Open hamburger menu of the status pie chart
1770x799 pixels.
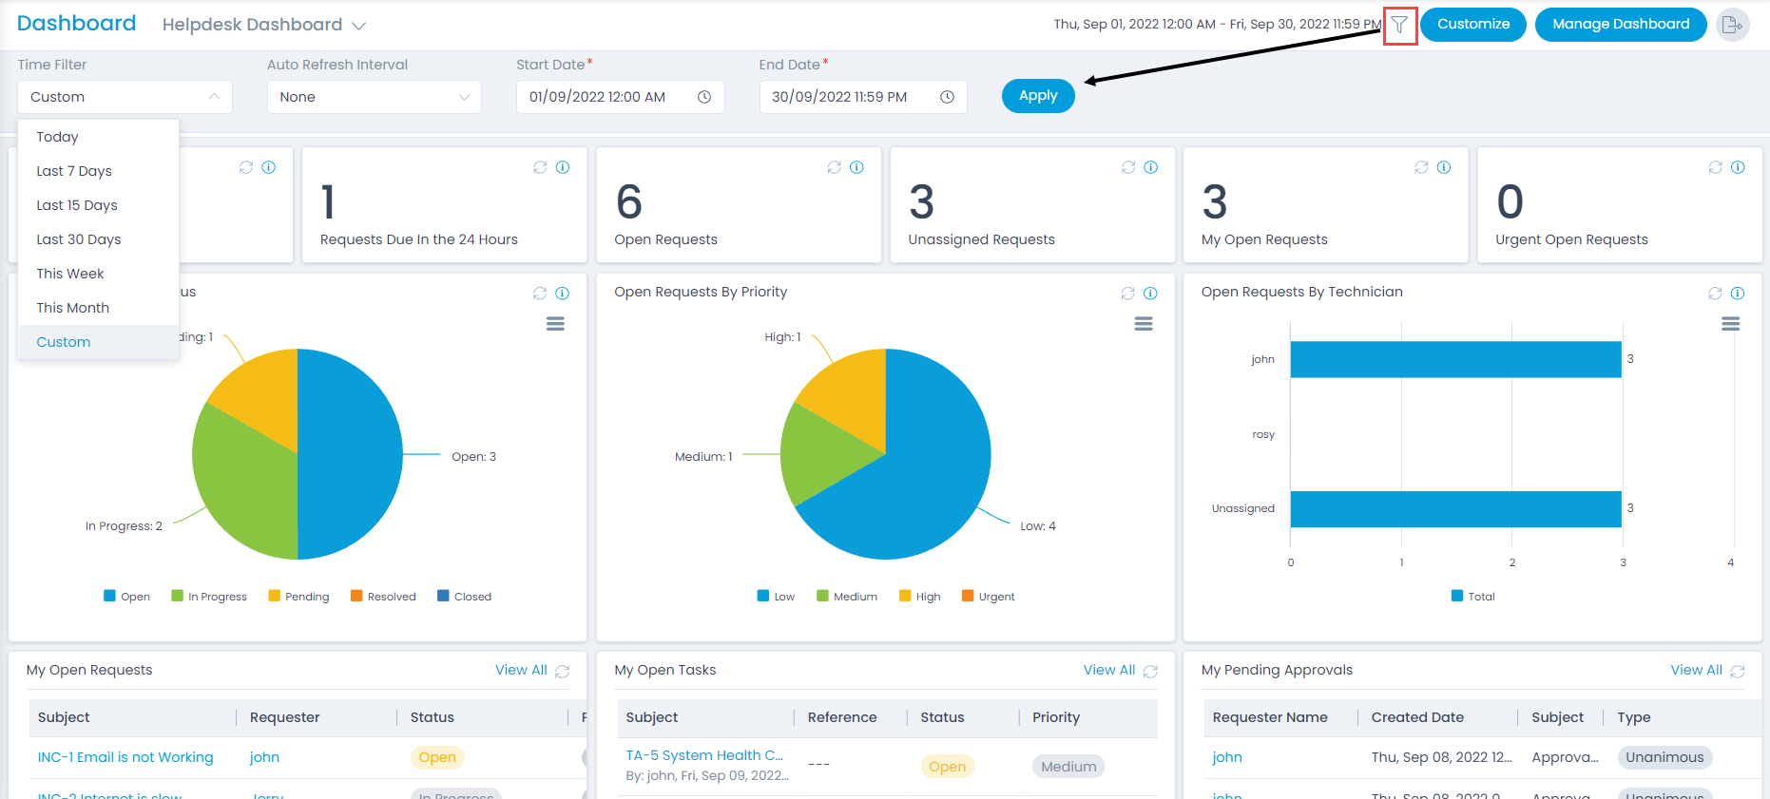tap(555, 324)
